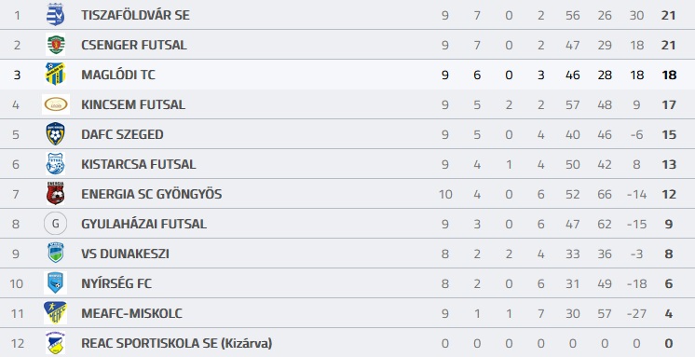Open the MEAFC-Miskolc team badge

pos(55,312)
